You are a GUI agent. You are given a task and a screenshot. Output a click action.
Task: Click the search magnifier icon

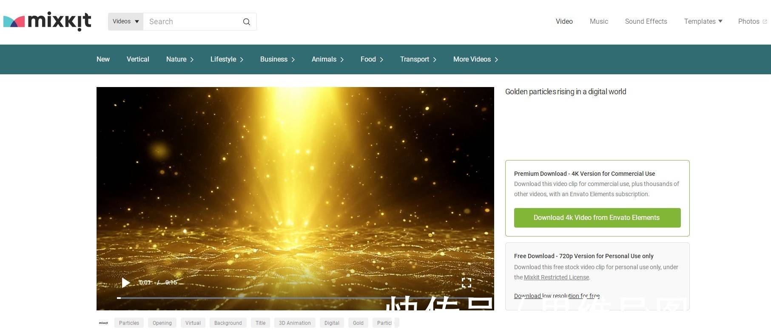click(x=247, y=22)
